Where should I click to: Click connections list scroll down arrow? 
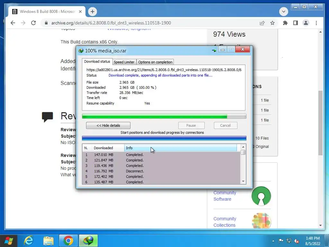coord(243,181)
